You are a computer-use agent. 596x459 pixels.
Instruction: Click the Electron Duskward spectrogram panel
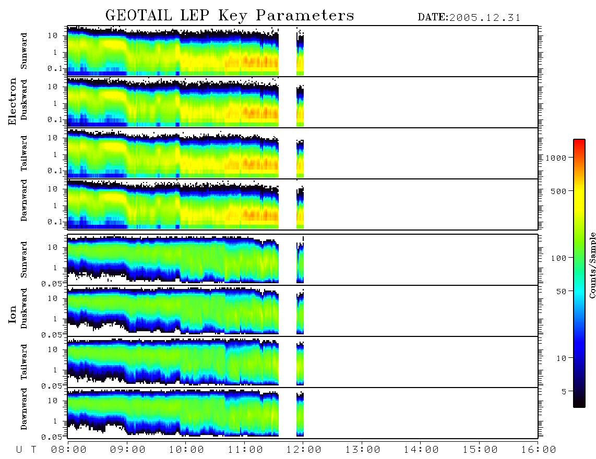[303, 102]
